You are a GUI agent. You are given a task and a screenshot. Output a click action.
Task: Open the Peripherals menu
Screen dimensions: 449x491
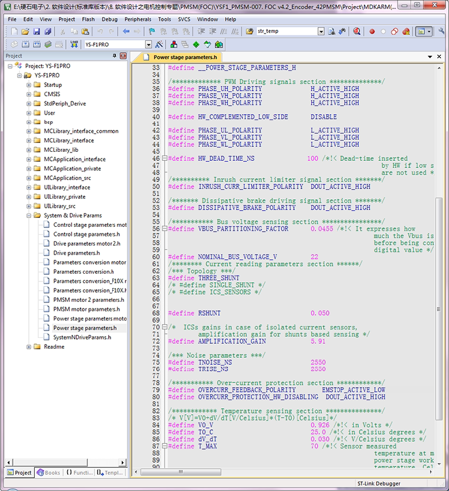coord(137,19)
